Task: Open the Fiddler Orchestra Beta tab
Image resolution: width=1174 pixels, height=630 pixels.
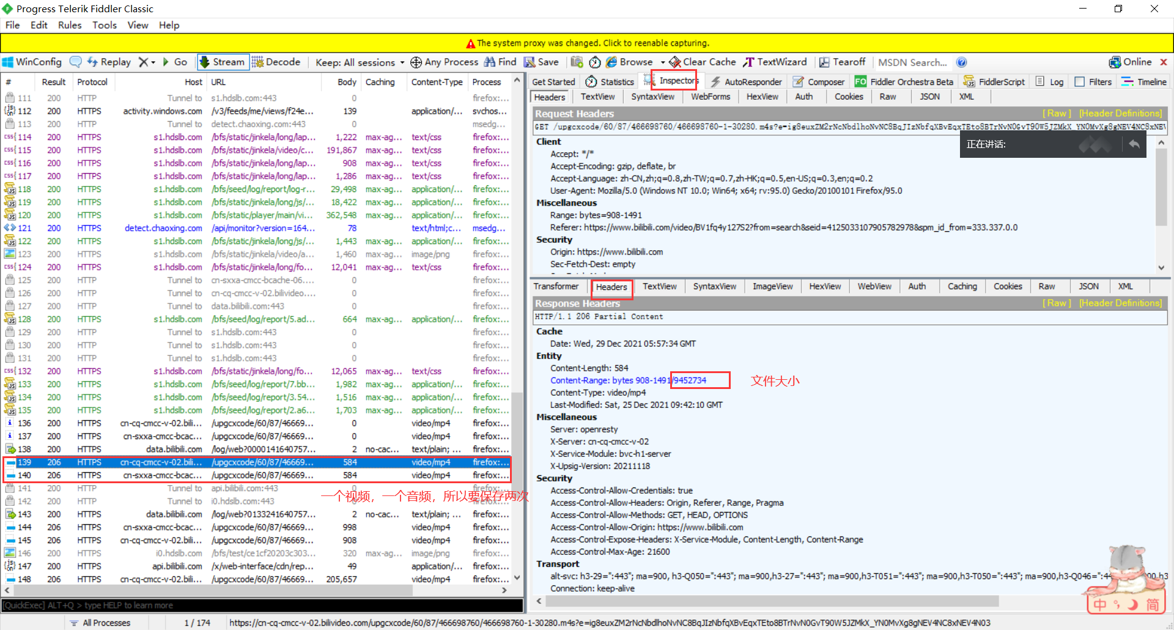Action: coord(904,82)
